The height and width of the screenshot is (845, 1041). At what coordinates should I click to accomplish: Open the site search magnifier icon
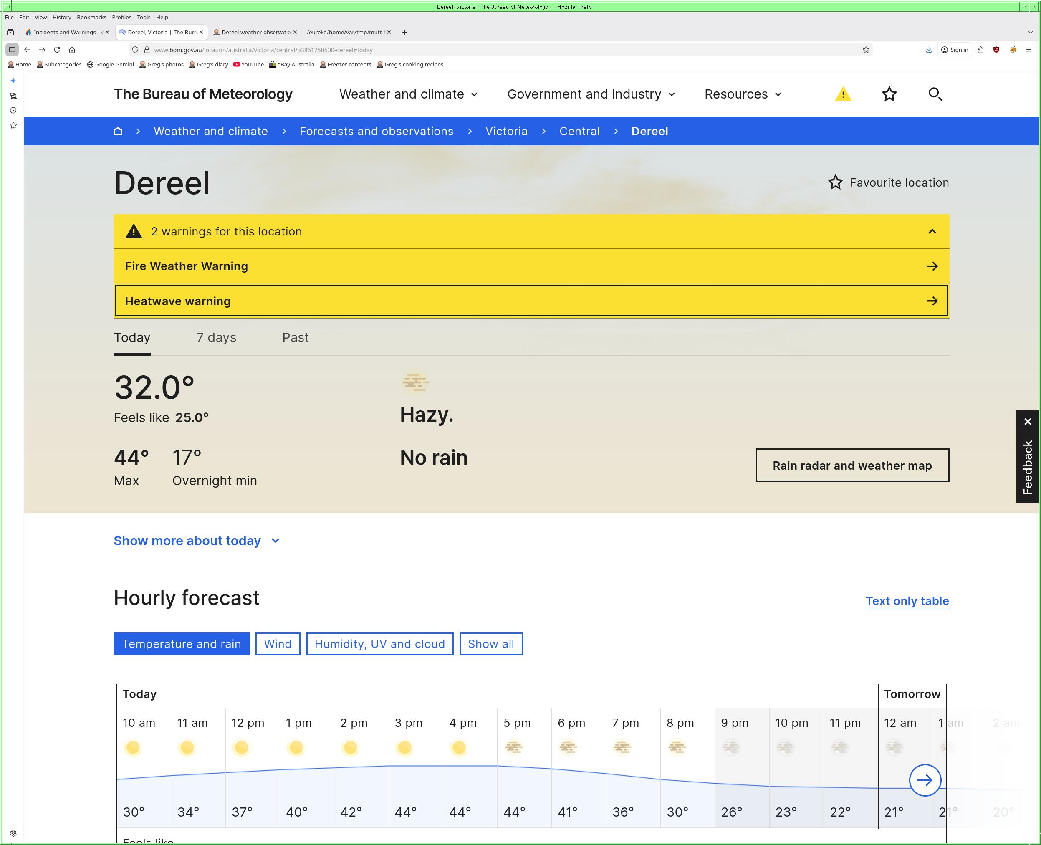pyautogui.click(x=935, y=94)
